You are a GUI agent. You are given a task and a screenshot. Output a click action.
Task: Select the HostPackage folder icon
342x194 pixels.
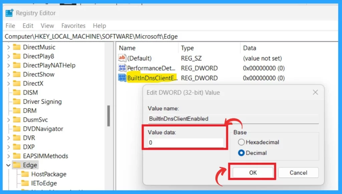pos(25,174)
